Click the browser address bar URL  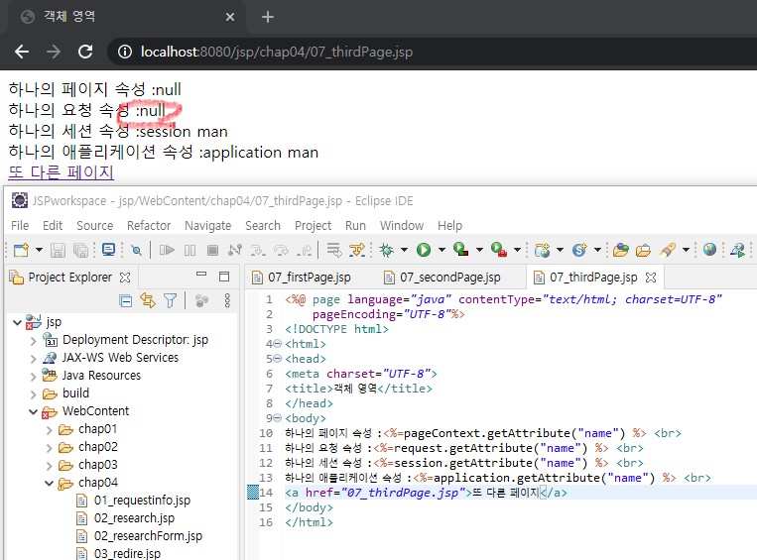point(277,52)
